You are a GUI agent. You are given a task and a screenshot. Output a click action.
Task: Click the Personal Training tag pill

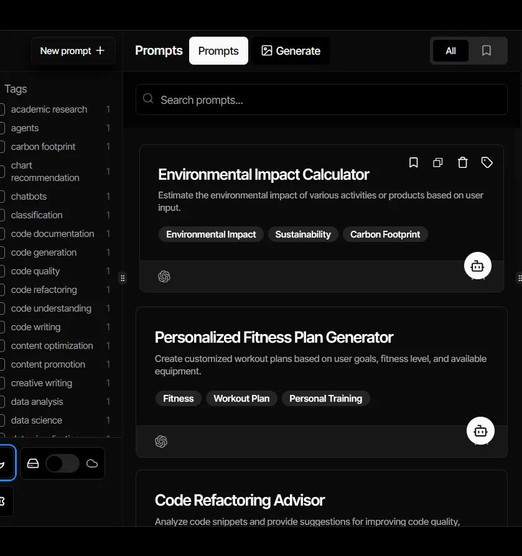[x=325, y=399]
